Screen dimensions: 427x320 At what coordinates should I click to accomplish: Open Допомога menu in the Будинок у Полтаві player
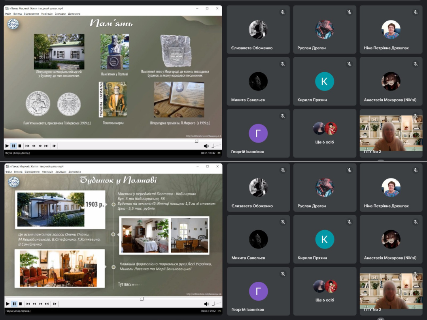click(x=75, y=172)
